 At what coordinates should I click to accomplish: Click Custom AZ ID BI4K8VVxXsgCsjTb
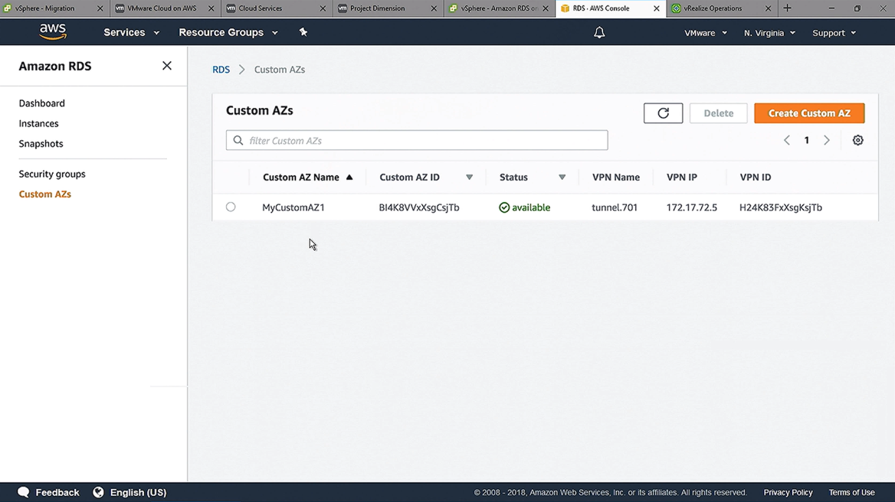tap(418, 207)
